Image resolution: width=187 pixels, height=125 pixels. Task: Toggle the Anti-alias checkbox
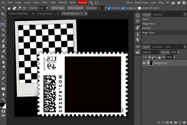tap(109, 8)
